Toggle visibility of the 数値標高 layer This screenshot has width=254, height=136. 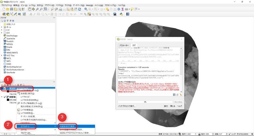(4, 97)
